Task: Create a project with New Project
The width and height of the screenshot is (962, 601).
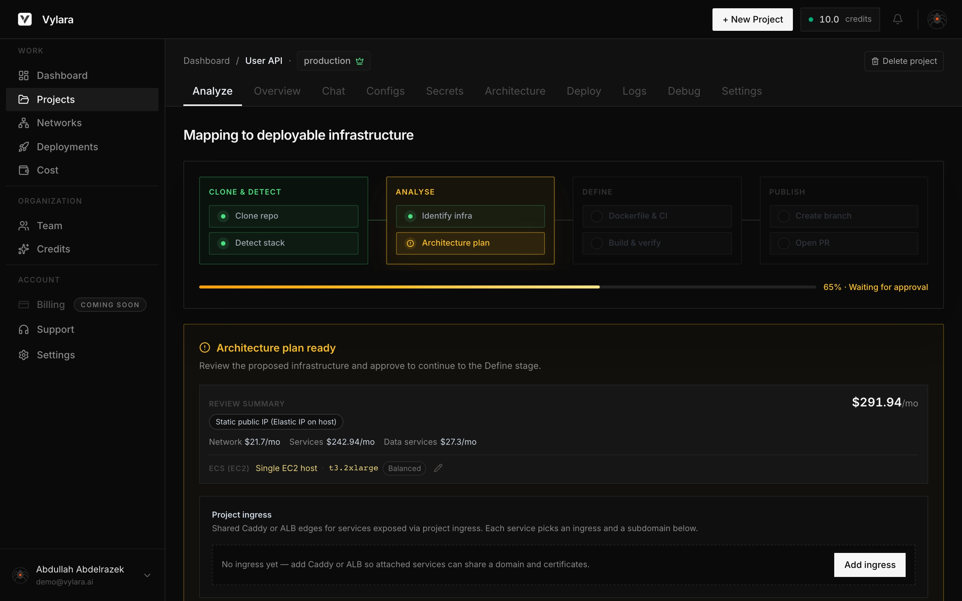Action: click(752, 20)
